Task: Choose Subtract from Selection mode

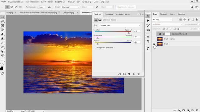Action: [x=16, y=7]
